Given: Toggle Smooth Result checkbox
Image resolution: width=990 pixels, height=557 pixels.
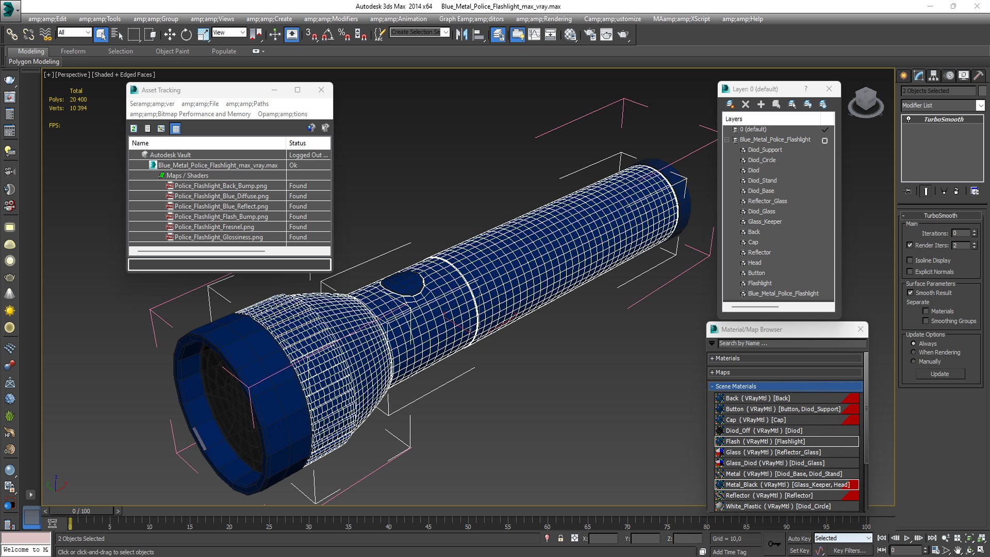Looking at the screenshot, I should pyautogui.click(x=910, y=293).
